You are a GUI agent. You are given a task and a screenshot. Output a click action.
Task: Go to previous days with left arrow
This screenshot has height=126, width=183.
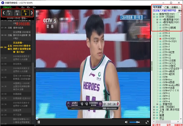pos(3,13)
